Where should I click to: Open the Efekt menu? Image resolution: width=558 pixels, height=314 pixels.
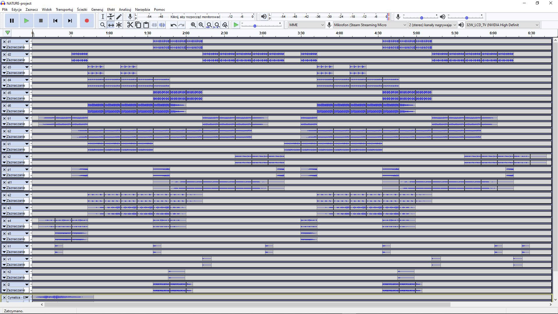(x=111, y=9)
